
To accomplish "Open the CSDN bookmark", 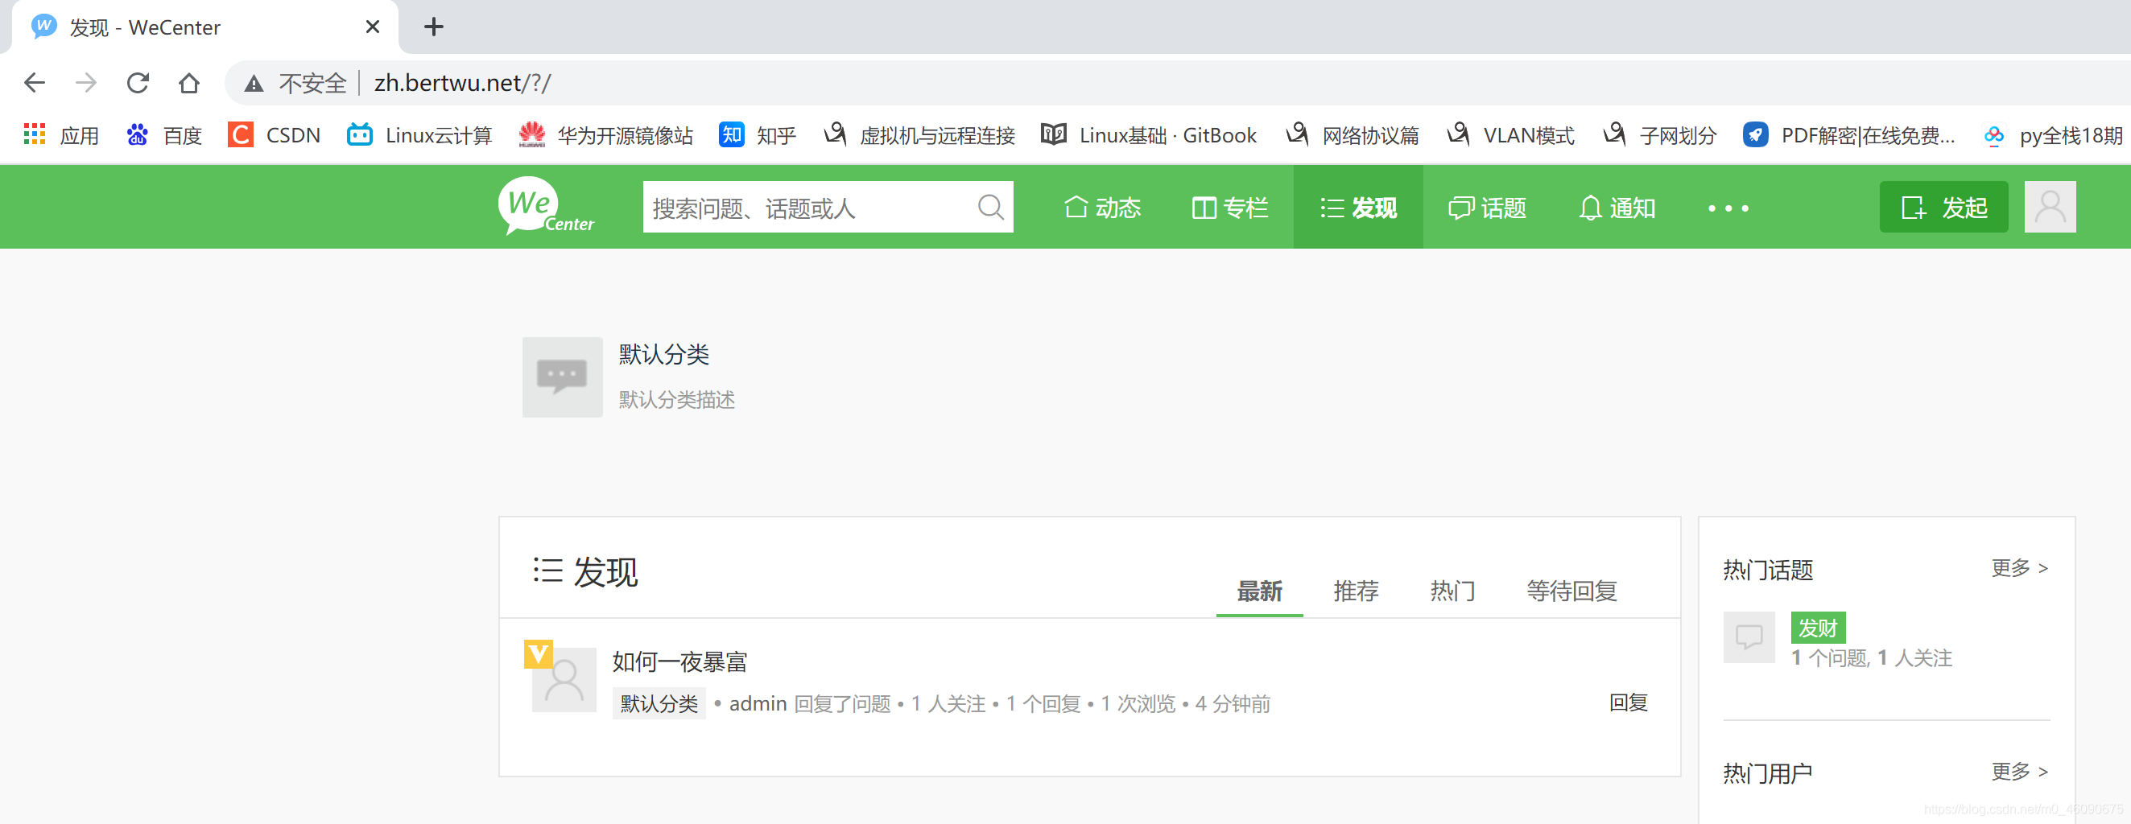I will (274, 134).
